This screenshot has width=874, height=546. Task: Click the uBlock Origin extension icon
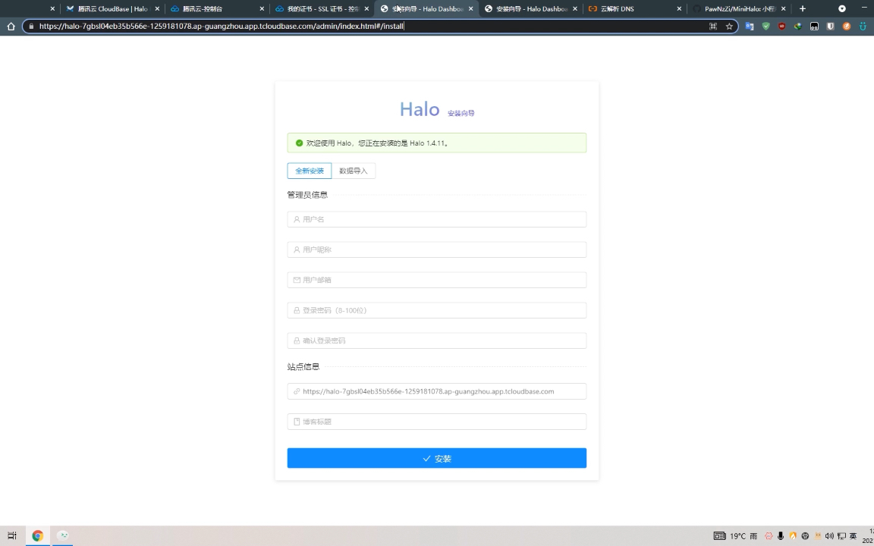(x=781, y=26)
